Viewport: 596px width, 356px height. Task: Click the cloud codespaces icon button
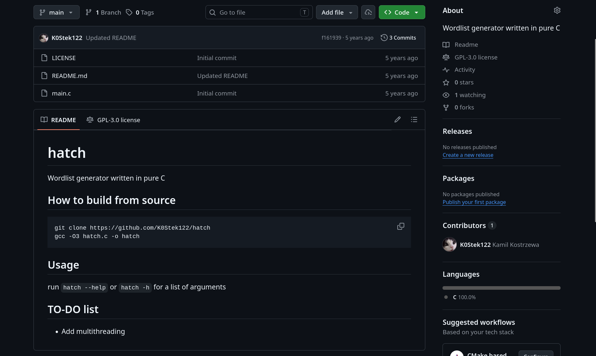click(368, 12)
